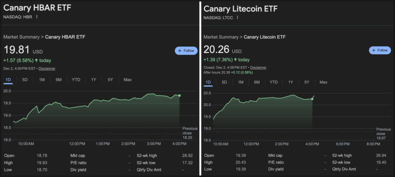Go to Market Summary breadcrumb for Litecoin

(x=221, y=37)
